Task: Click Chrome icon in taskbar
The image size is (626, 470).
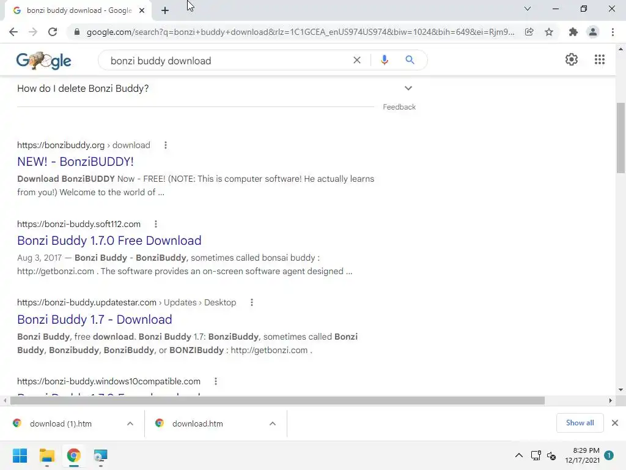Action: (x=74, y=455)
